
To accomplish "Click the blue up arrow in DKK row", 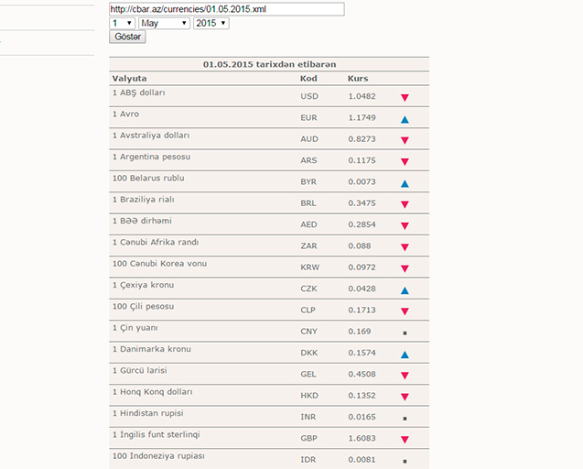I will pos(405,354).
